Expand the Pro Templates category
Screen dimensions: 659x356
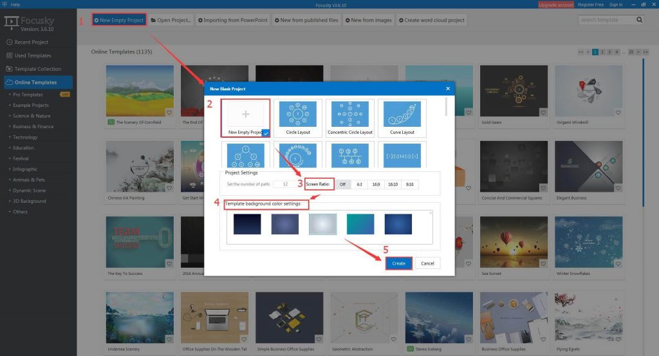click(x=28, y=95)
